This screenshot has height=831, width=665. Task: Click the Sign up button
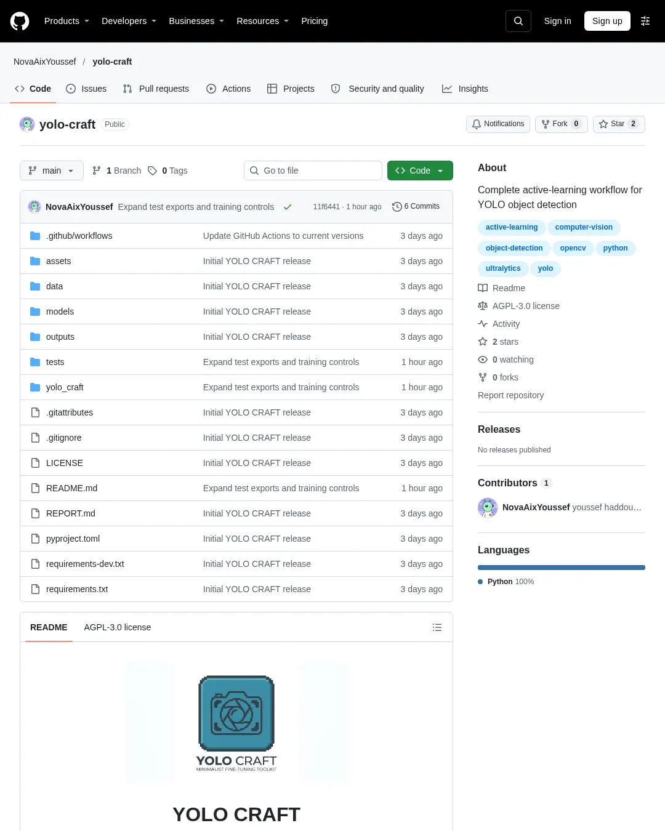(607, 21)
